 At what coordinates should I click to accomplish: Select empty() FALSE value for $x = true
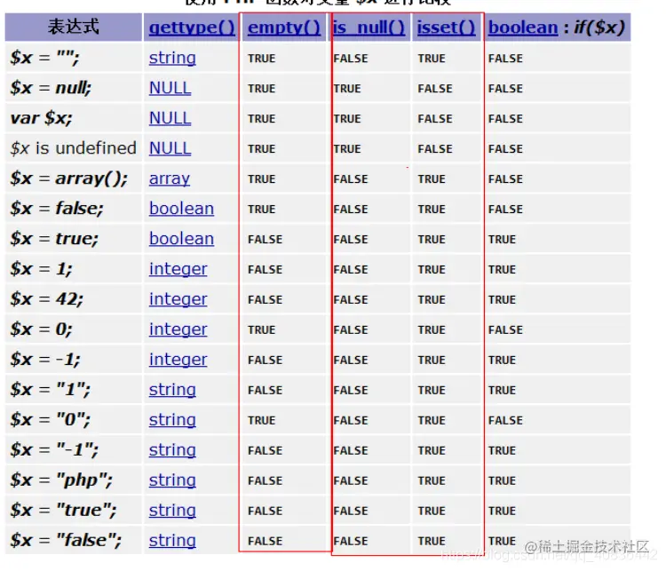pos(265,239)
